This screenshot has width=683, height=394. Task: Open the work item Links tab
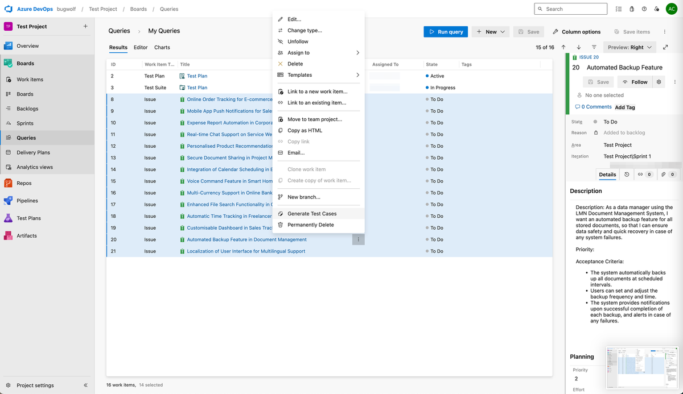tap(642, 175)
